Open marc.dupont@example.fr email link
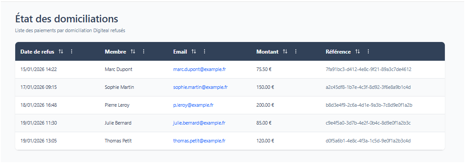Viewport: 465px width, 163px height. point(200,70)
